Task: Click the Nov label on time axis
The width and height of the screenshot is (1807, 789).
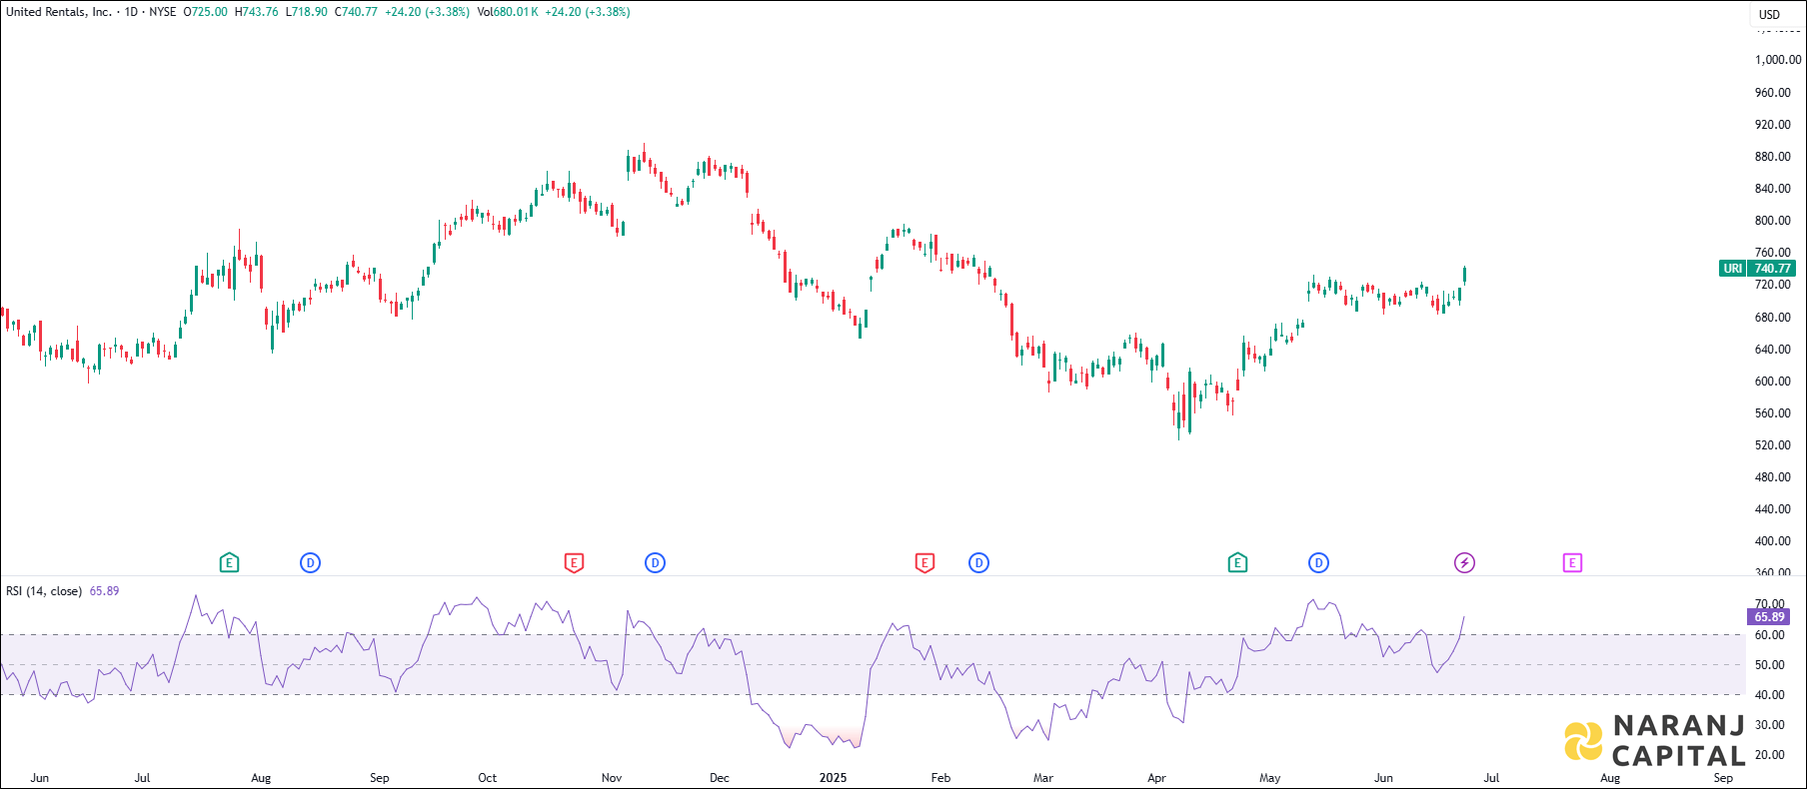Action: (612, 778)
